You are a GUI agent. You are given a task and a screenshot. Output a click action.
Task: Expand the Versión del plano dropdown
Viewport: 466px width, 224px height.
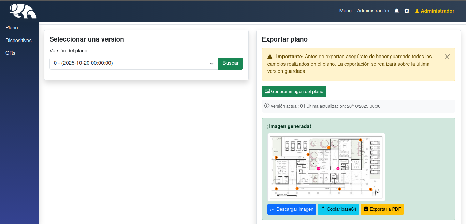click(134, 63)
